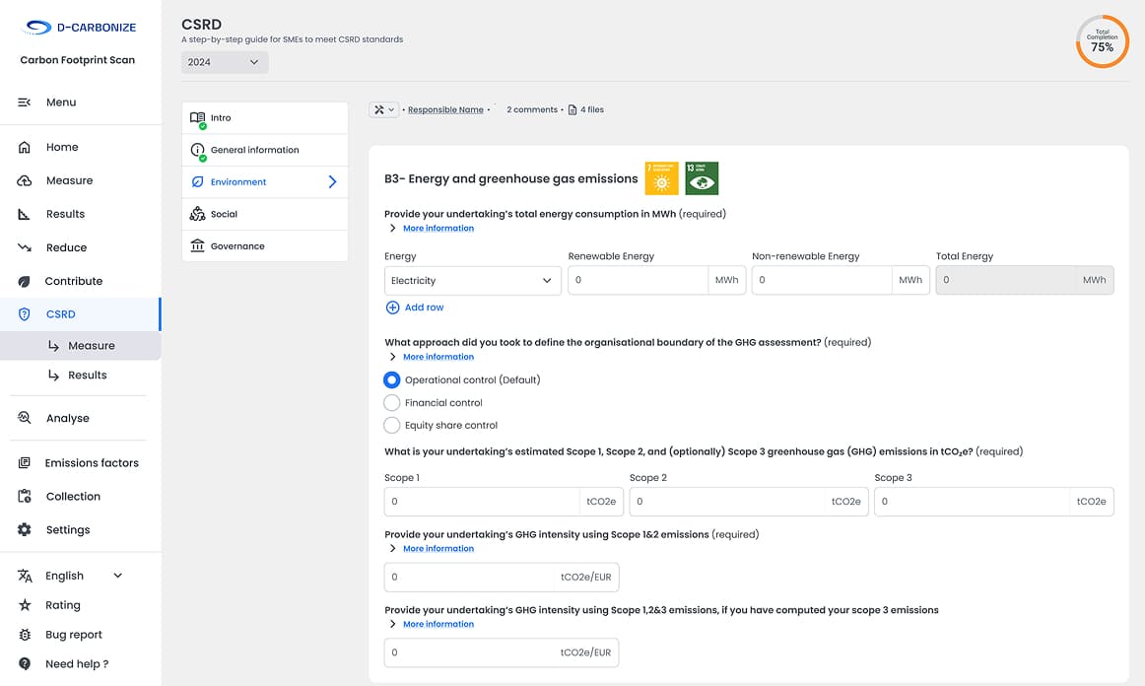
Task: Open Contribute leaf icon
Action: (25, 281)
